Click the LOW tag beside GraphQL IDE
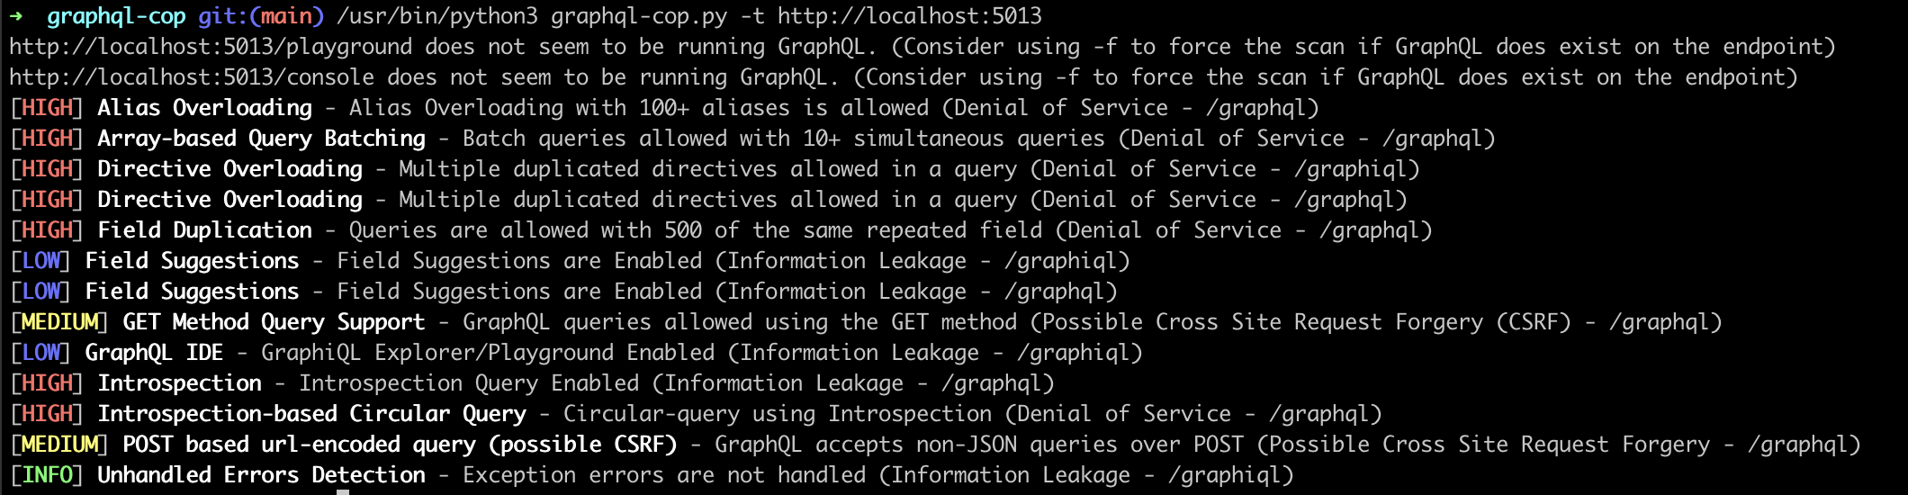This screenshot has height=495, width=1908. click(x=40, y=353)
